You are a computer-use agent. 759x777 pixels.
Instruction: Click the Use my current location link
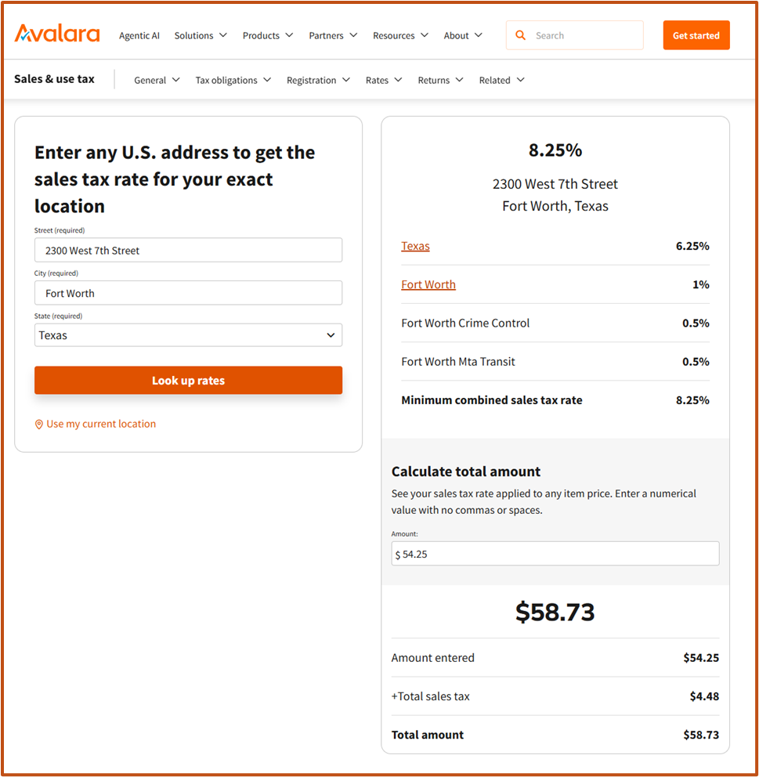pyautogui.click(x=101, y=424)
